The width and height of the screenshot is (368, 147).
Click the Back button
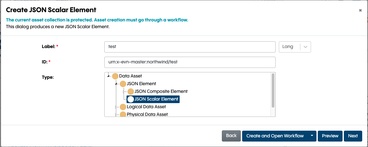click(231, 136)
